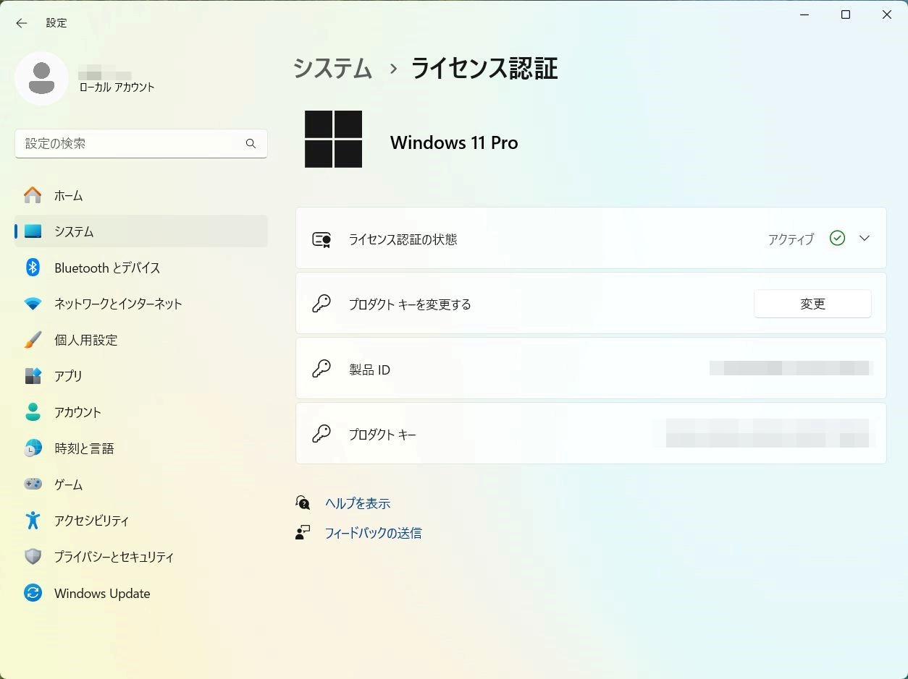Go back with the arrow icon
908x679 pixels.
pos(22,23)
